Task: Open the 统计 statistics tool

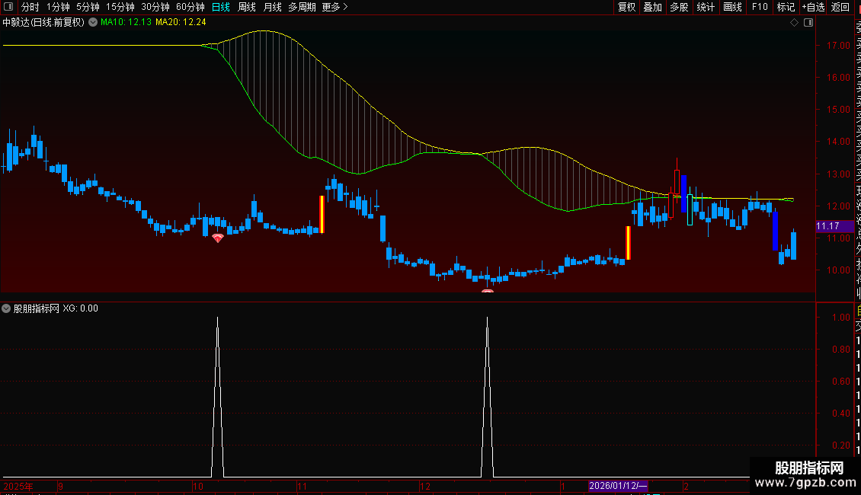Action: tap(706, 7)
